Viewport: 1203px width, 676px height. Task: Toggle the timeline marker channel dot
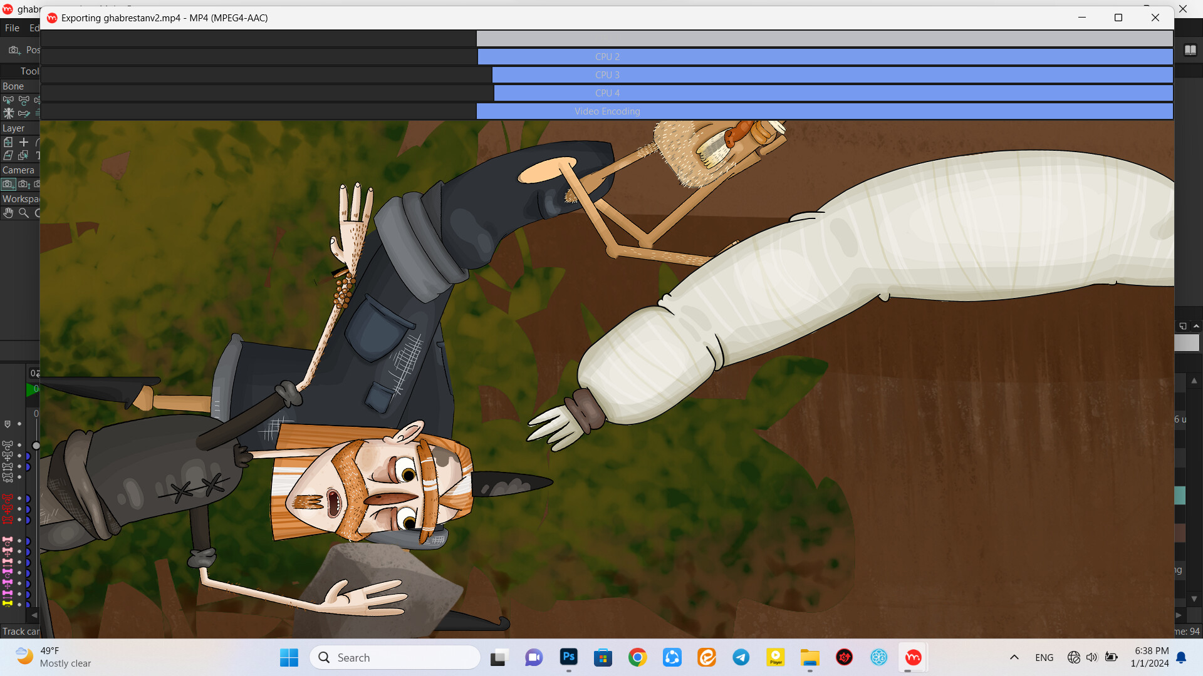click(x=19, y=424)
